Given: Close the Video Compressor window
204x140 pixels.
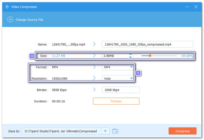Looking at the screenshot, I should [x=196, y=6].
